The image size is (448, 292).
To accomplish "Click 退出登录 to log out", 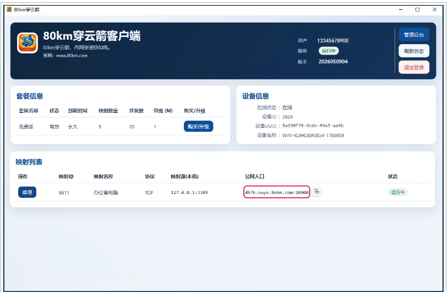I will (x=414, y=68).
